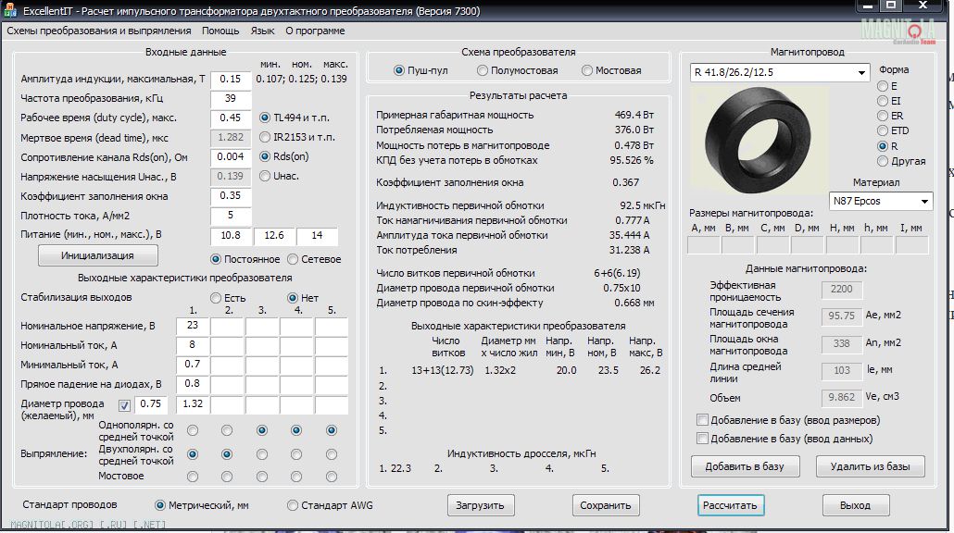Viewport: 954px width, 533px height.
Task: Click the induction amplitude field 0.15
Action: pos(232,79)
